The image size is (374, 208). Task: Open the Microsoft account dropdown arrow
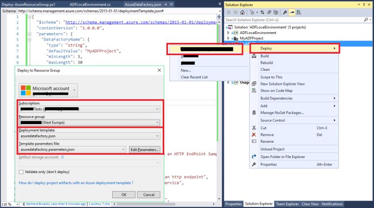coord(74,90)
